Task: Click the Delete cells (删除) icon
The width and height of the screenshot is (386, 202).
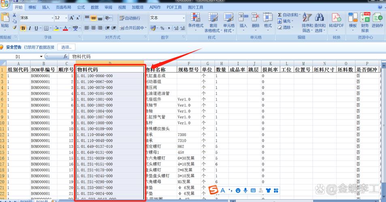Action: 256,18
